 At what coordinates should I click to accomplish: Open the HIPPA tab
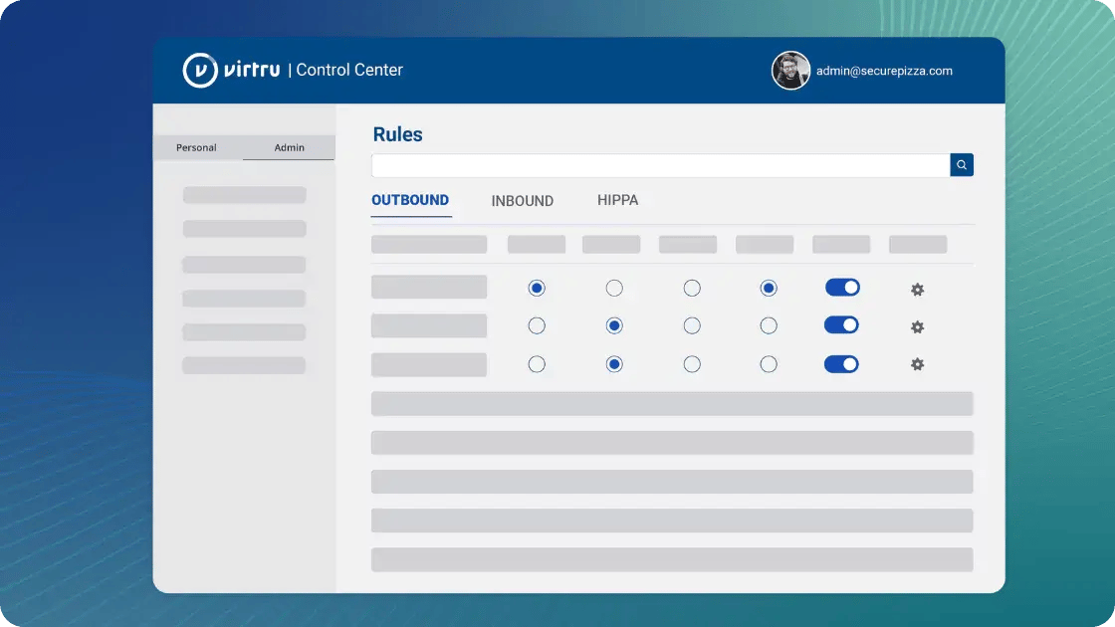617,200
